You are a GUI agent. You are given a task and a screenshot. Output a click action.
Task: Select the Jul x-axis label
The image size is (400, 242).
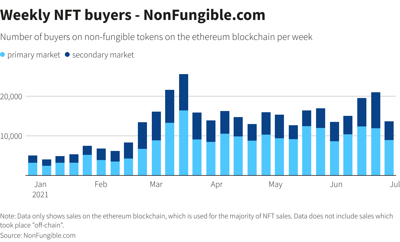395,184
